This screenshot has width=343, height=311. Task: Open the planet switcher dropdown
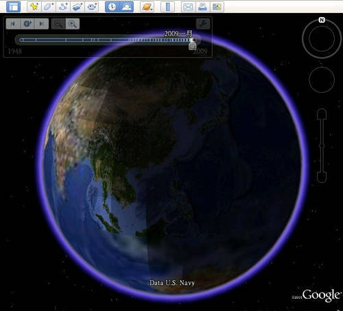pos(147,7)
